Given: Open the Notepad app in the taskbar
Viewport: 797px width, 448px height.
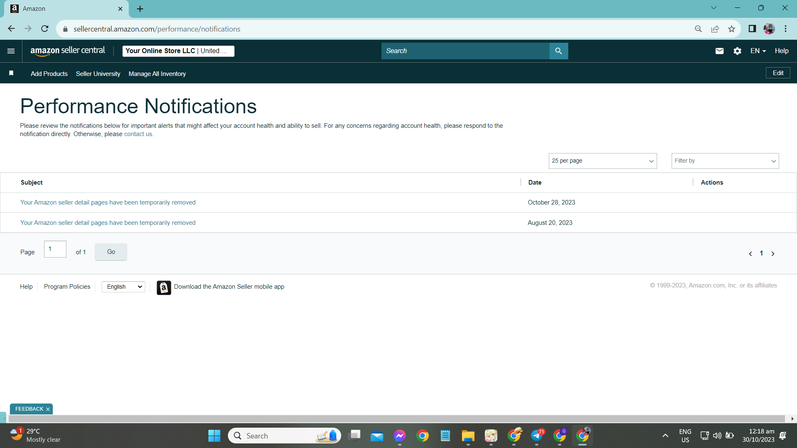Looking at the screenshot, I should [445, 436].
